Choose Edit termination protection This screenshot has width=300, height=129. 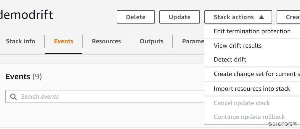coord(252,31)
